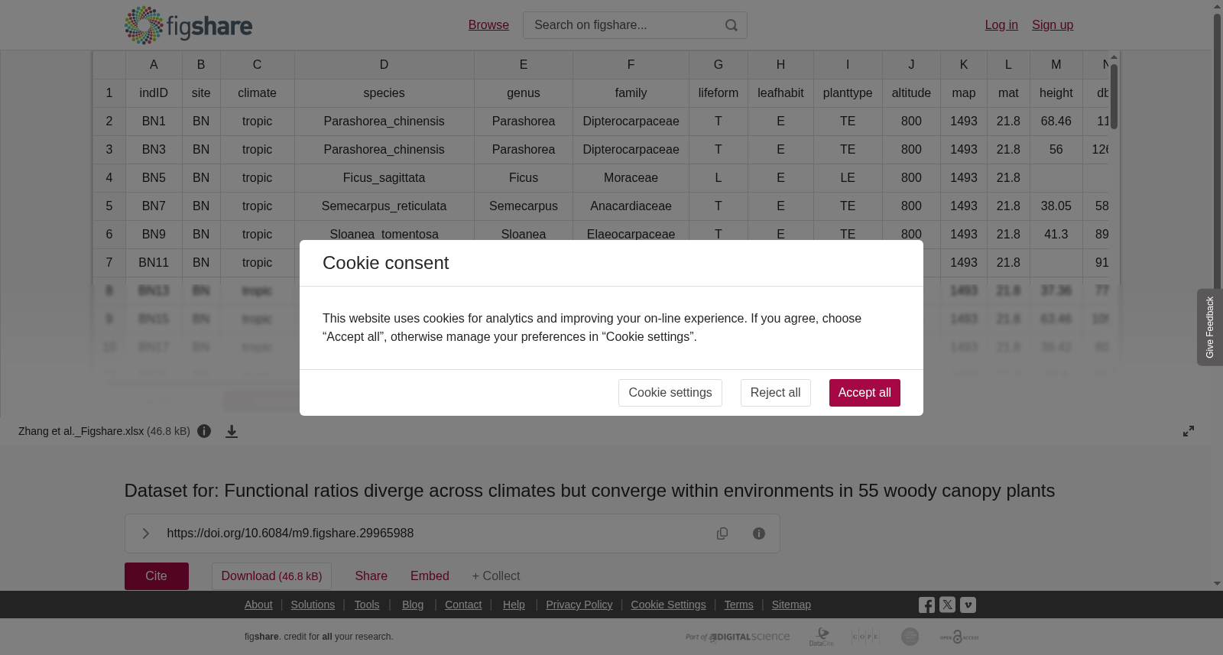Click the 'leafhabit' header cell

pyautogui.click(x=780, y=93)
